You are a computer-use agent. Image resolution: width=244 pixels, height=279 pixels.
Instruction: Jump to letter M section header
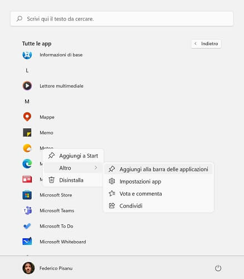click(27, 102)
